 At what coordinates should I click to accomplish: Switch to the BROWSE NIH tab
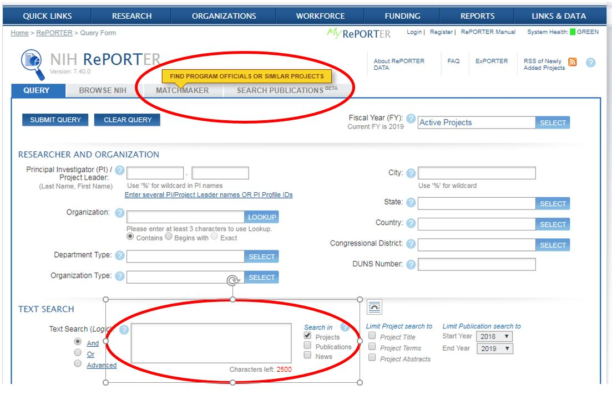click(103, 90)
